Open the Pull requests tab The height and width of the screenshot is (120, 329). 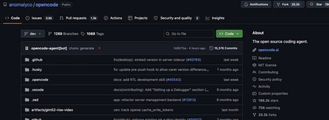(78, 18)
